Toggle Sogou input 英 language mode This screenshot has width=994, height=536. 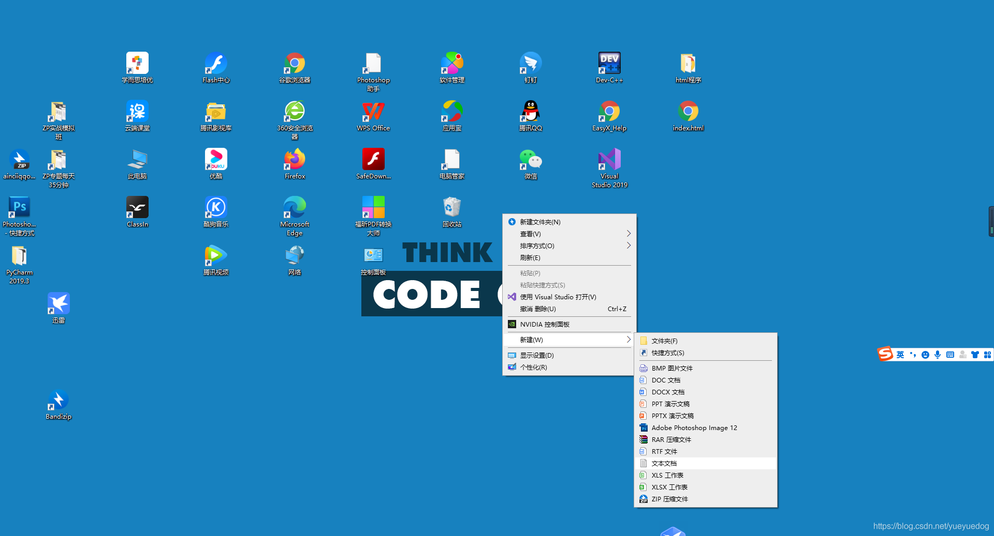(900, 355)
